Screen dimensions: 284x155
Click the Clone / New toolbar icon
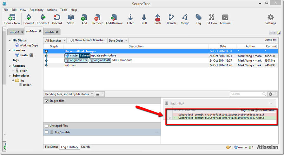coord(12,19)
